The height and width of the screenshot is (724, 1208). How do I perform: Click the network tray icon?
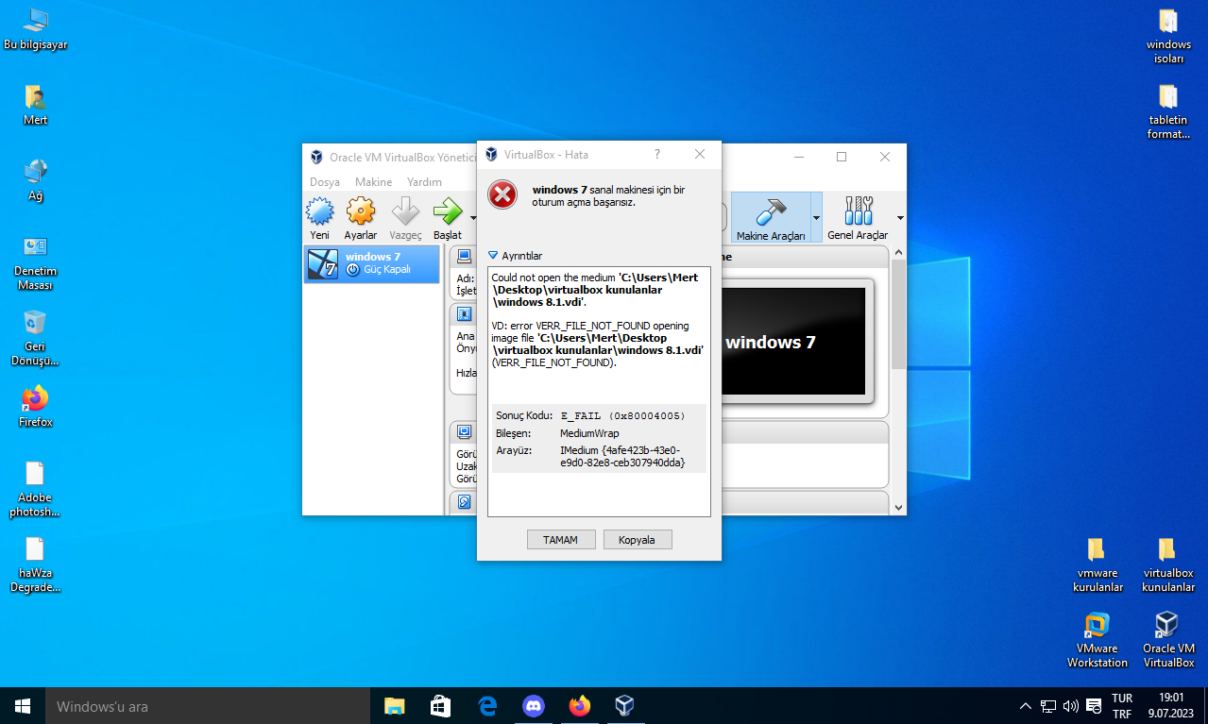click(1048, 706)
